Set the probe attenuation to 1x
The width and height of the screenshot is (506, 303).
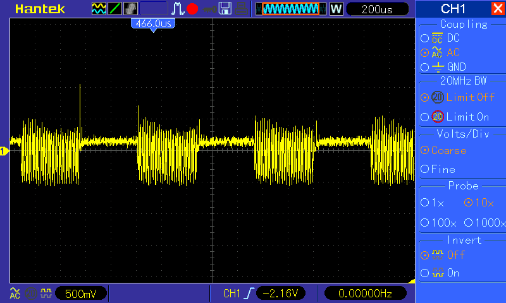433,203
